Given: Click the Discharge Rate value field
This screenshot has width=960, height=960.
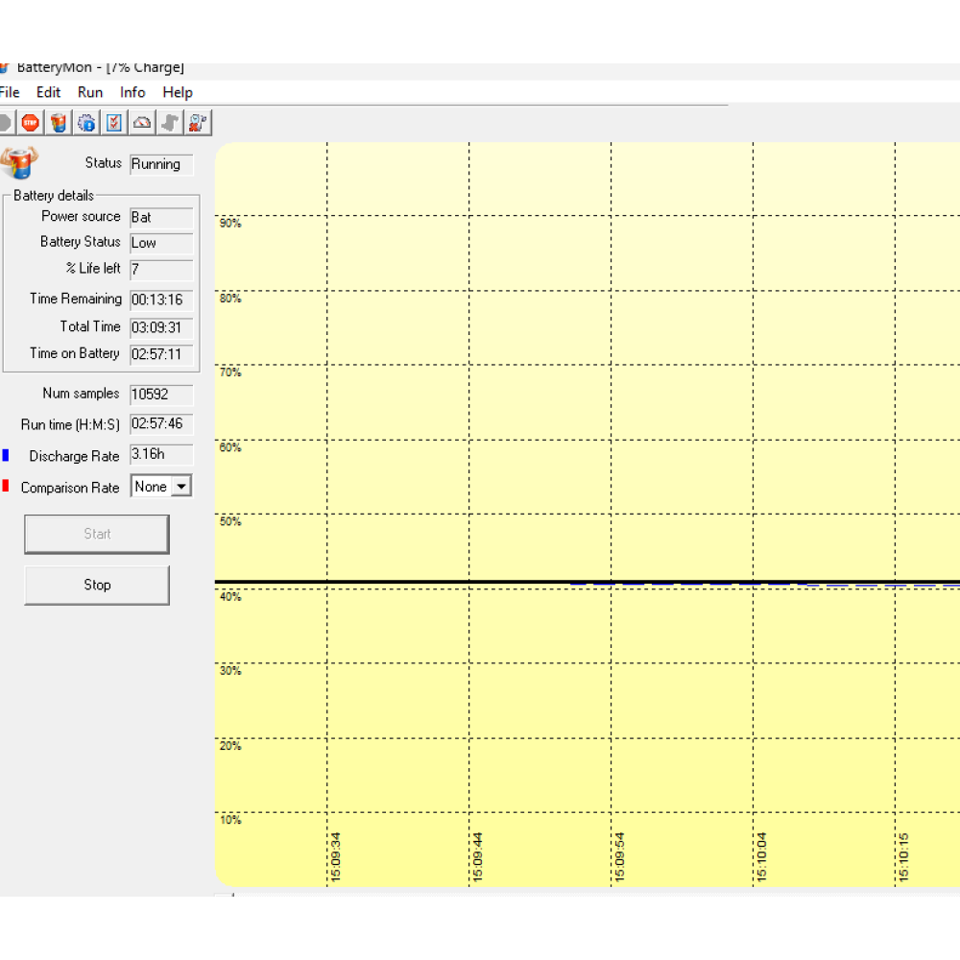Looking at the screenshot, I should [161, 455].
